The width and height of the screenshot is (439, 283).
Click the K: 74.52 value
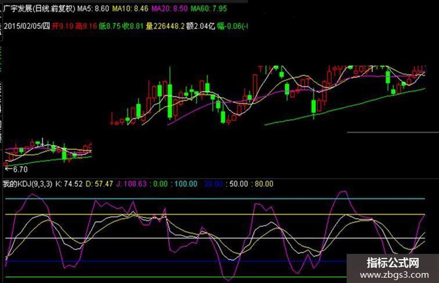[69, 184]
